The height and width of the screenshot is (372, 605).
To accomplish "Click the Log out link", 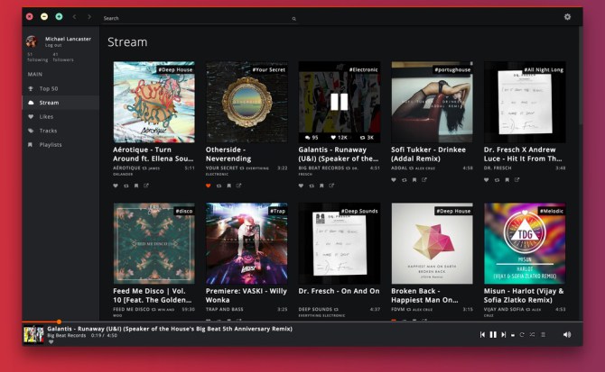I will pyautogui.click(x=53, y=45).
